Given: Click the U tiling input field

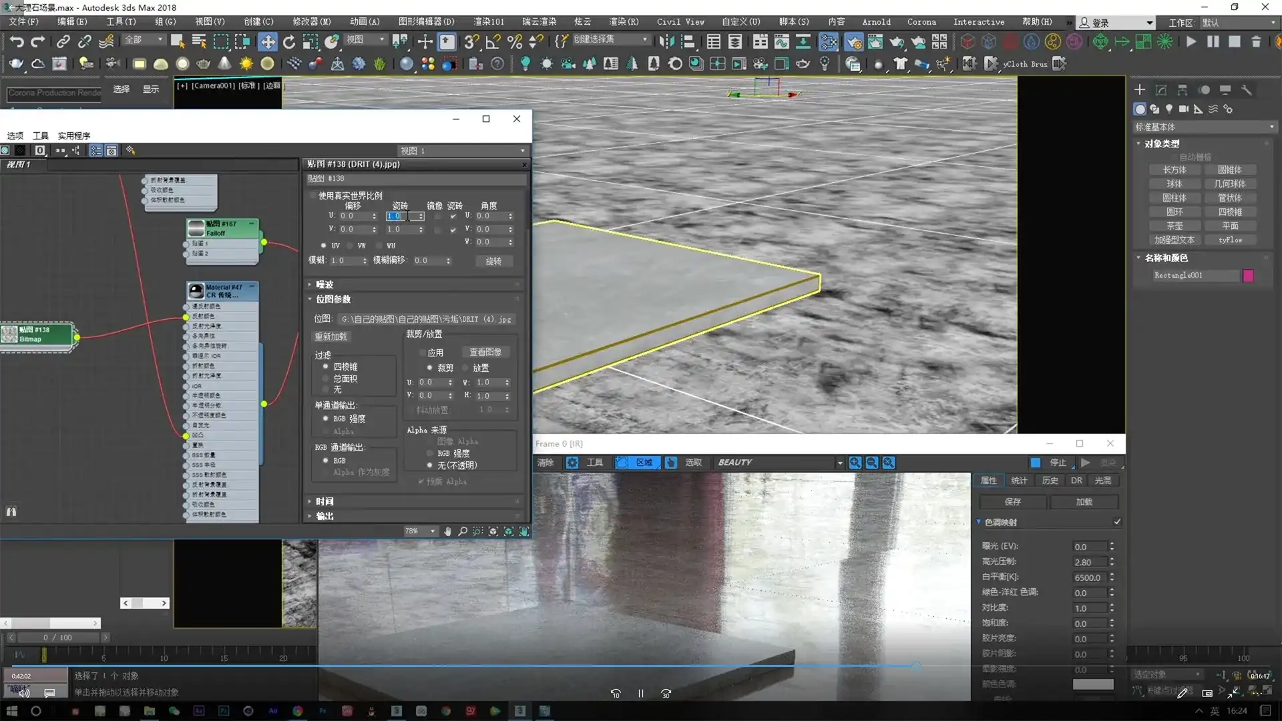Looking at the screenshot, I should tap(401, 216).
